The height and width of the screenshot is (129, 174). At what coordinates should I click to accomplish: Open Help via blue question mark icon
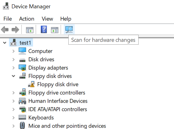coord(44,29)
